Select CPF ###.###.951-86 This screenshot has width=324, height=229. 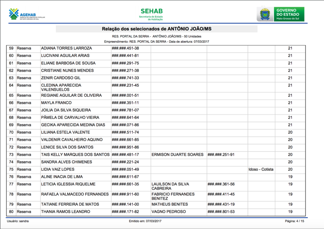tap(126, 147)
